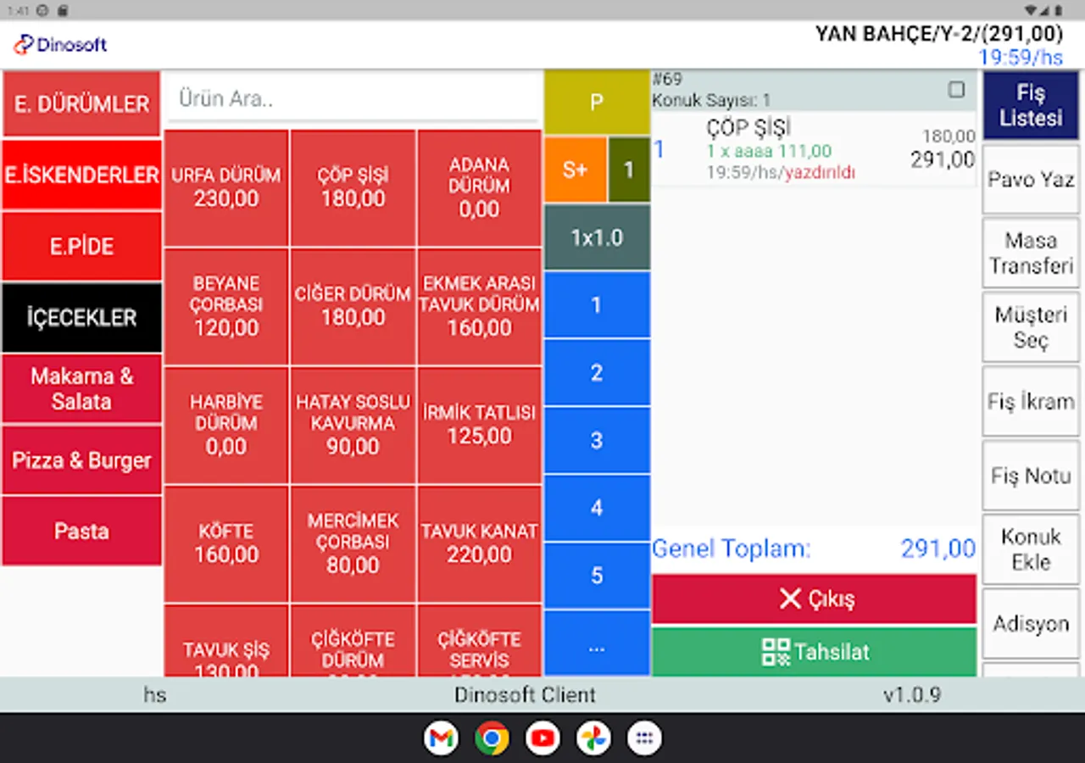
Task: Click the Dinosoft logo
Action: pos(58,45)
